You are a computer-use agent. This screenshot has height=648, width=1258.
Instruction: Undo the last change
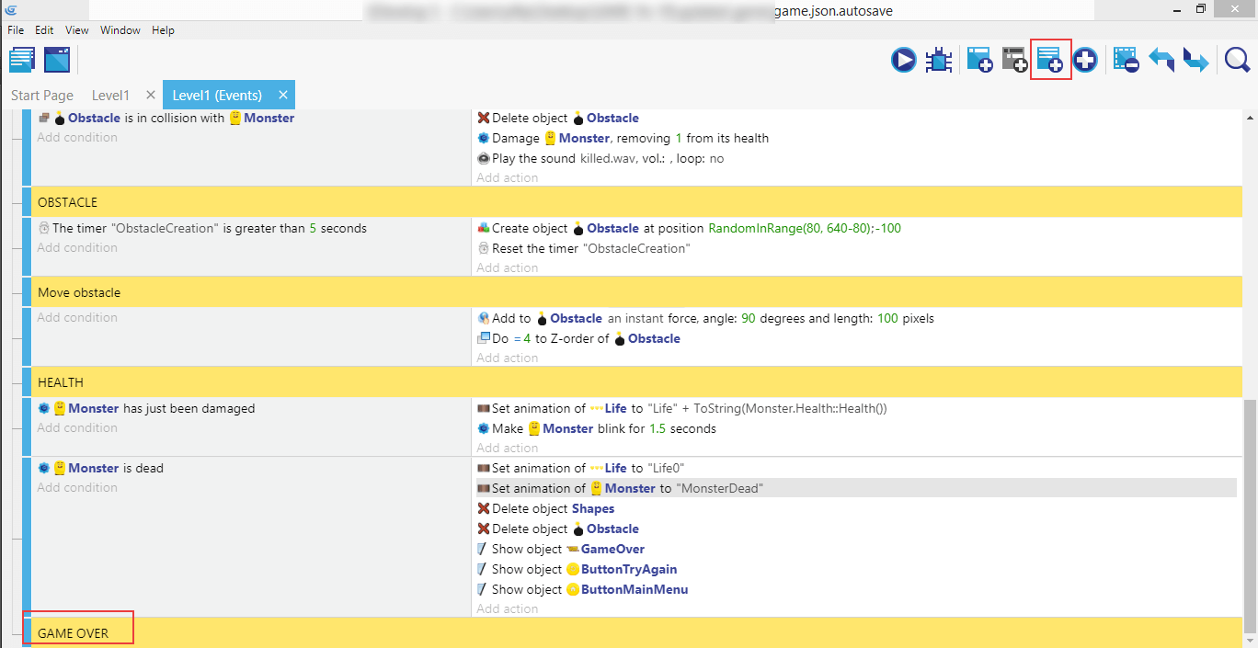[1161, 61]
